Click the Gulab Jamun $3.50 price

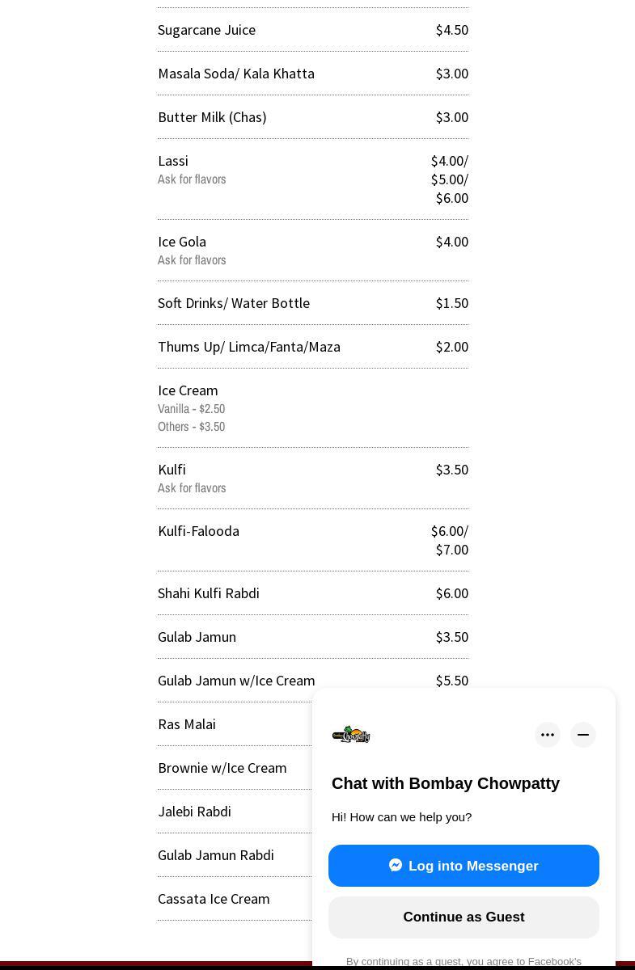[451, 637]
